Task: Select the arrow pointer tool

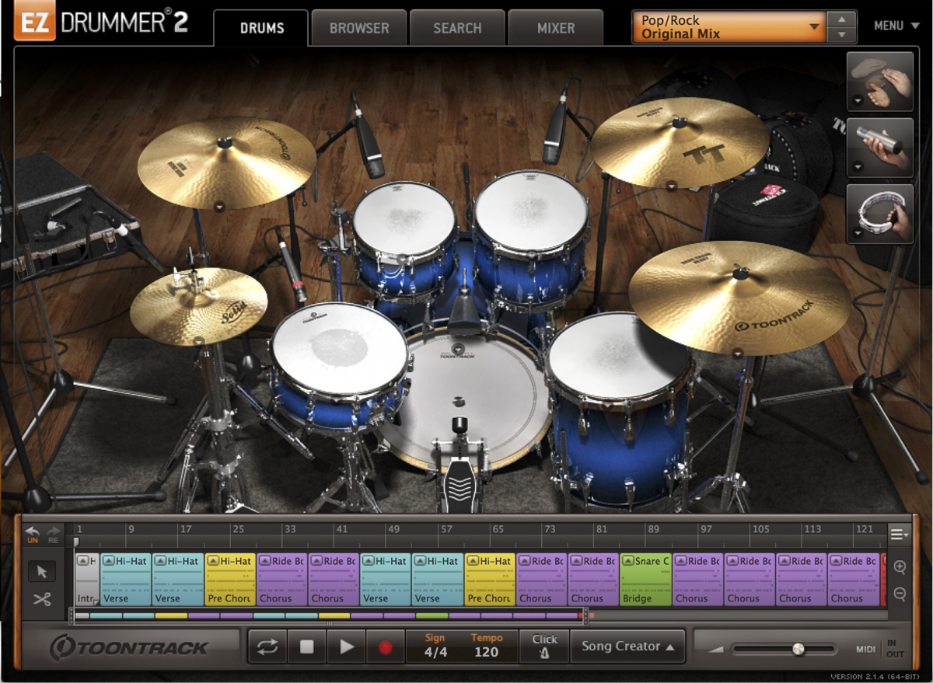Action: pos(41,572)
